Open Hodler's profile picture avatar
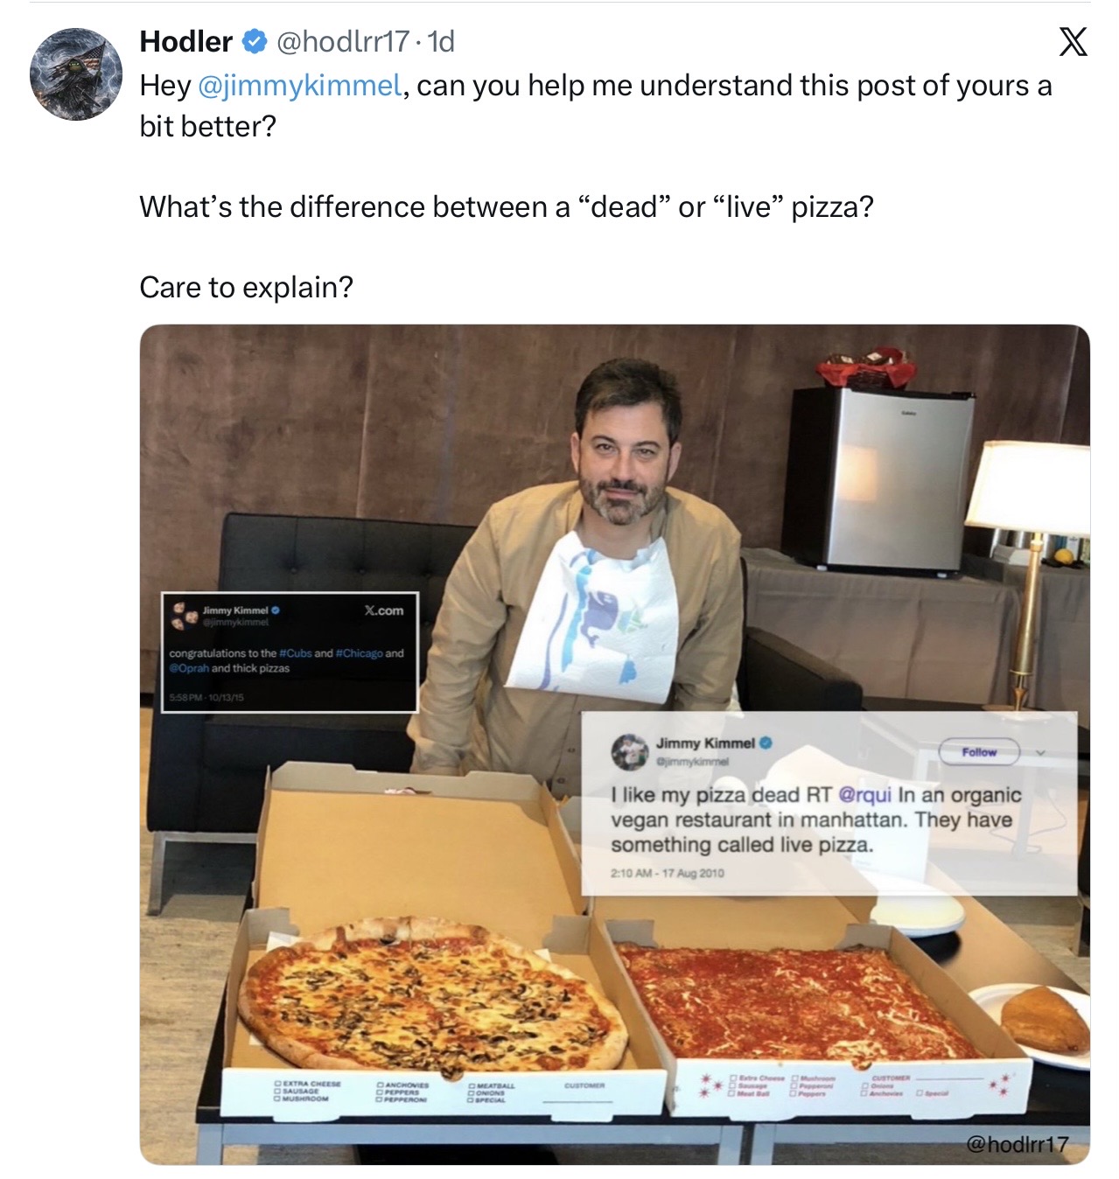1119x1179 pixels. click(76, 74)
